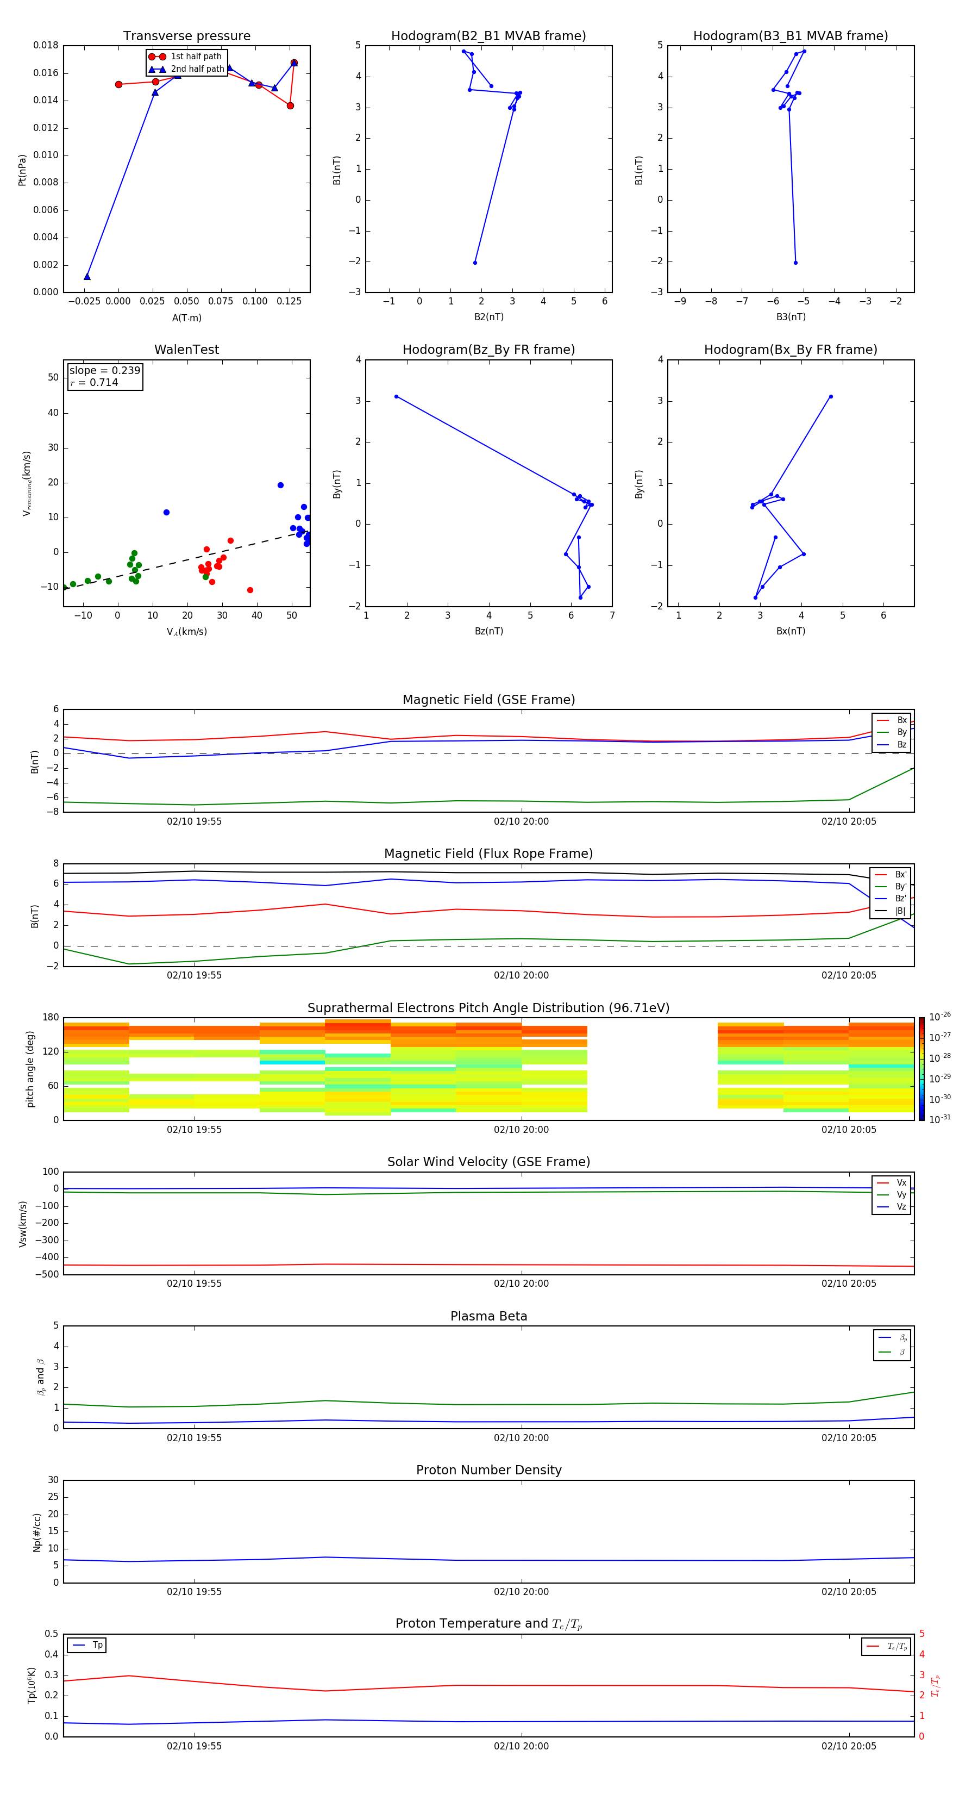
Task: Click the Vx legend entry in velocity panel
Action: click(x=892, y=1182)
